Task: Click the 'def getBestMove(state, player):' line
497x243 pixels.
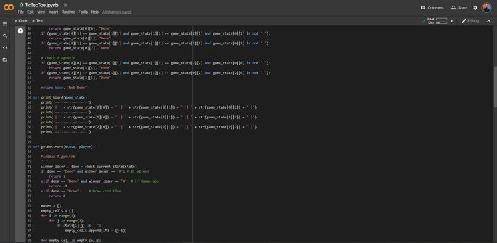Action: [64, 147]
